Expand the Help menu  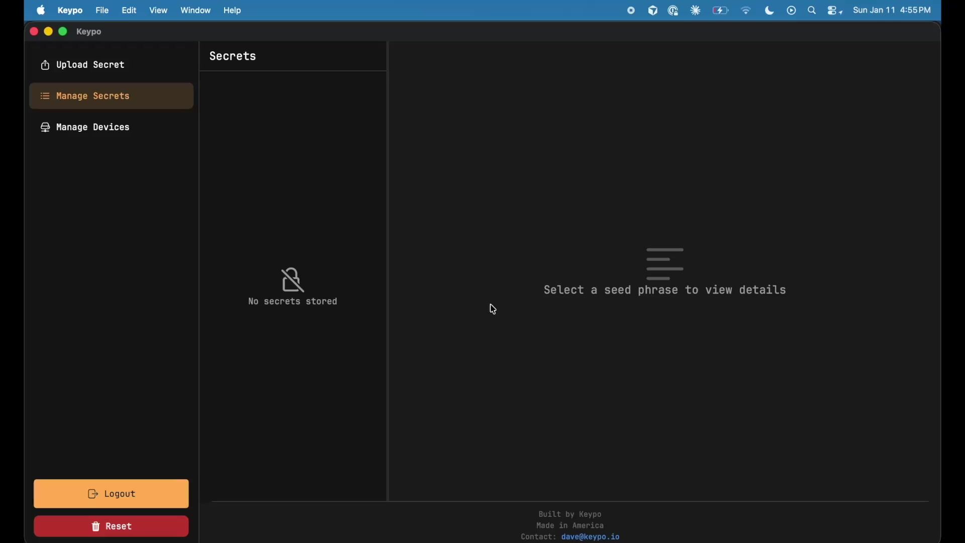tap(233, 11)
